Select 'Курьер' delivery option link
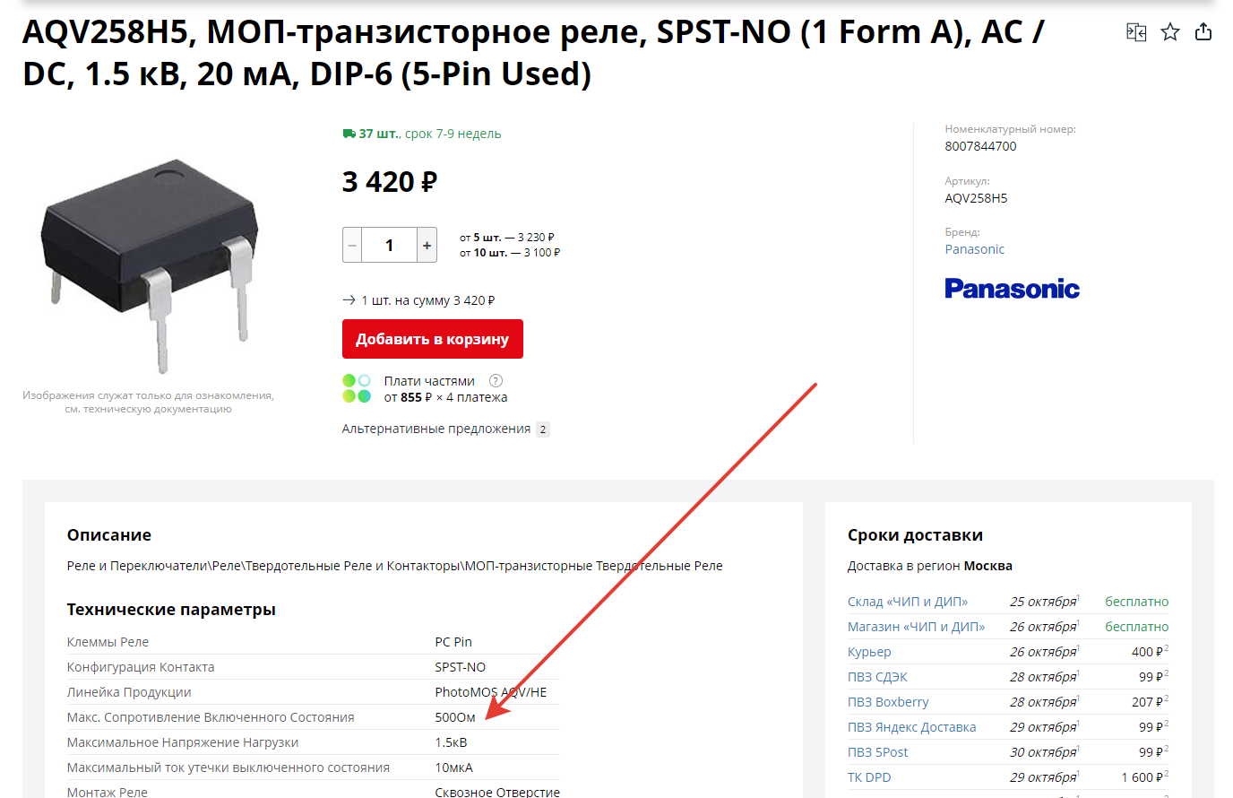The height and width of the screenshot is (798, 1233). [869, 652]
